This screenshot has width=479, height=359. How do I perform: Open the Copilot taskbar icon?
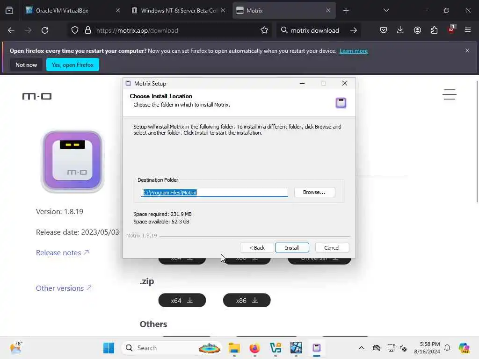click(464, 348)
